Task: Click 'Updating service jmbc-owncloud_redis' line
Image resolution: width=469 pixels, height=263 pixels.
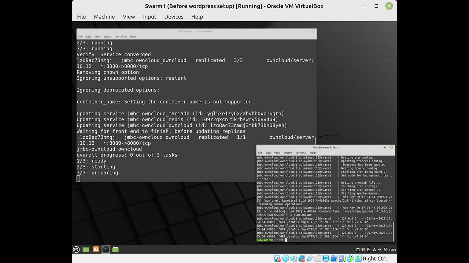Action: pyautogui.click(x=177, y=119)
